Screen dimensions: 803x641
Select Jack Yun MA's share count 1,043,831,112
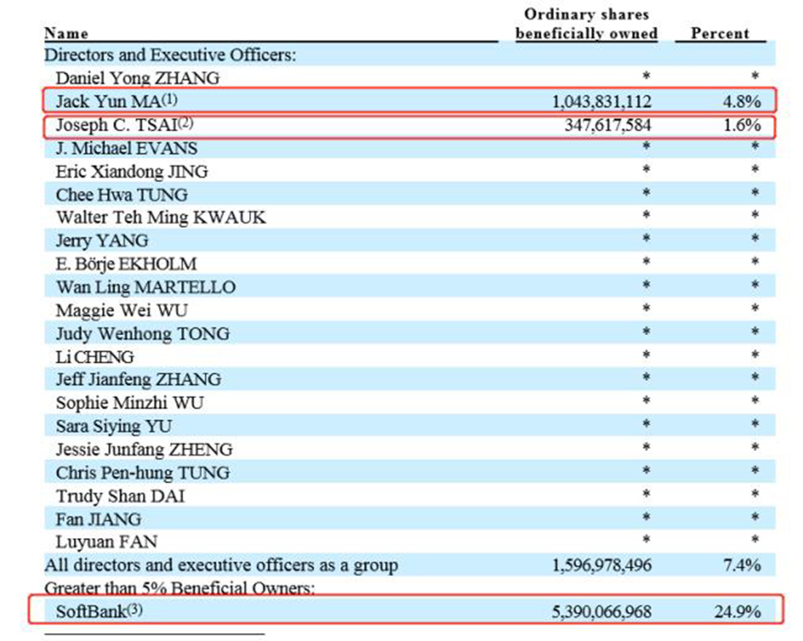(602, 101)
